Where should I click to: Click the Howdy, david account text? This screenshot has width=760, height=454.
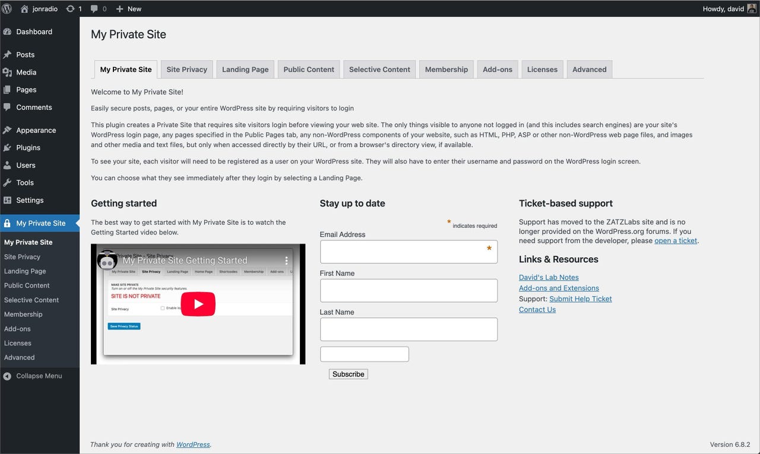click(x=723, y=9)
